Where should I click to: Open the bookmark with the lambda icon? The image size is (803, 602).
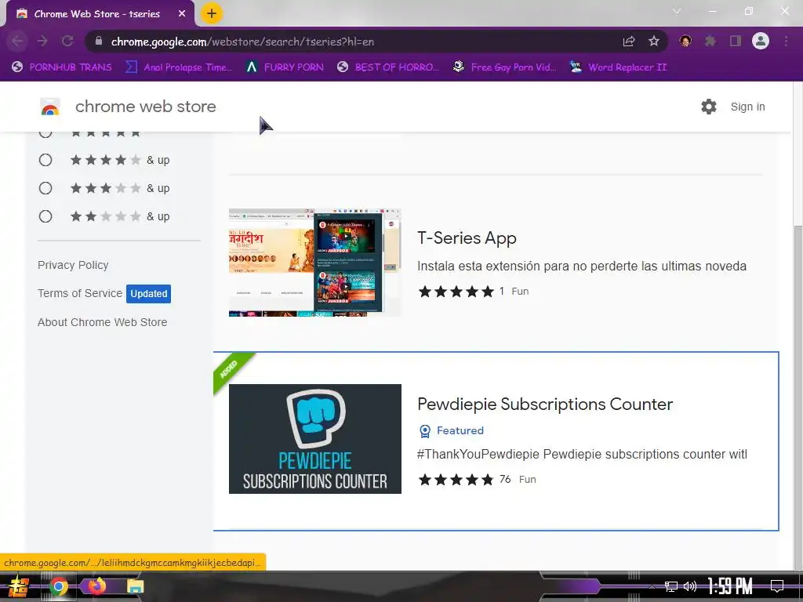[x=285, y=67]
